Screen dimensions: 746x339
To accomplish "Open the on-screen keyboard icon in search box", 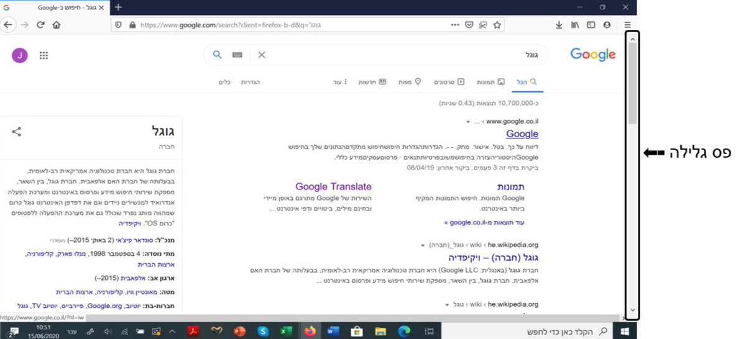I will click(237, 55).
